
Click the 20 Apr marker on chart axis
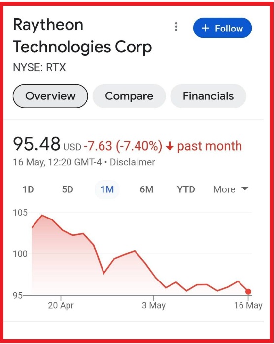pyautogui.click(x=61, y=305)
